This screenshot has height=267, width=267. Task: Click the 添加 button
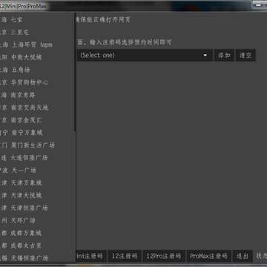coord(224,55)
